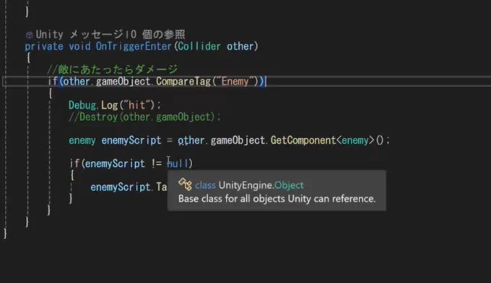Click the "private" keyword

pos(44,47)
